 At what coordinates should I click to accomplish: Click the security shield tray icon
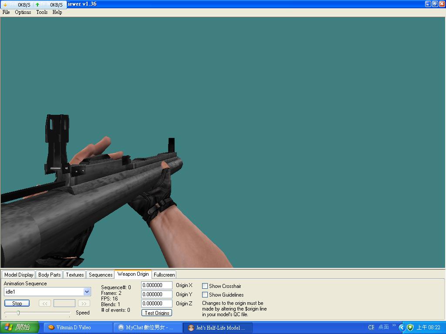(x=410, y=327)
